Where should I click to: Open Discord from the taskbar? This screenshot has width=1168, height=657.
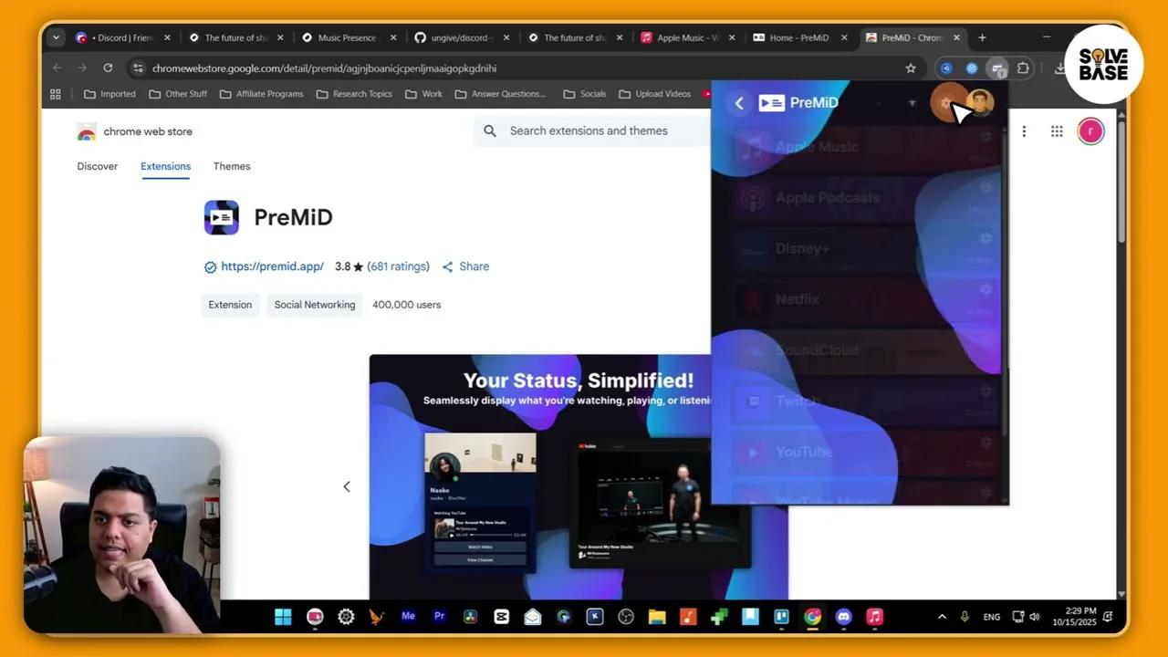point(843,616)
